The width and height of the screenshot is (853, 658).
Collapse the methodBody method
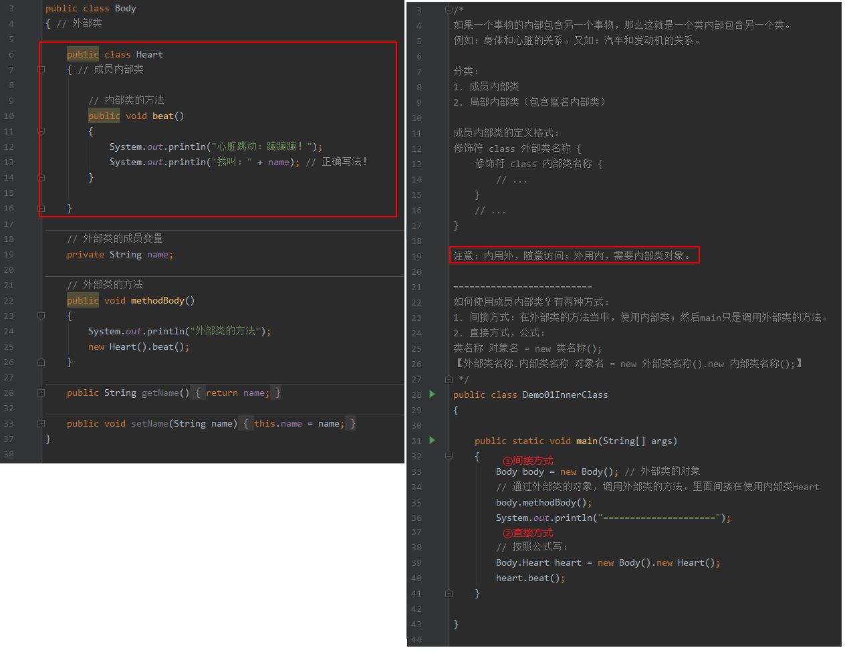41,316
